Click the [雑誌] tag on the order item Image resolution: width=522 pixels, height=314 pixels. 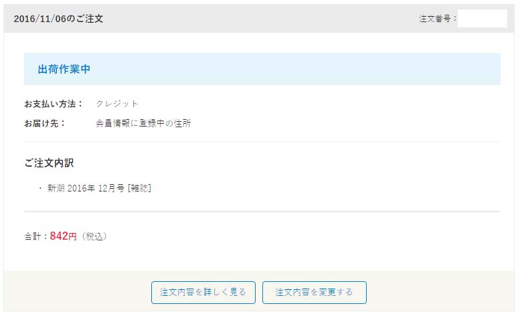(x=139, y=188)
